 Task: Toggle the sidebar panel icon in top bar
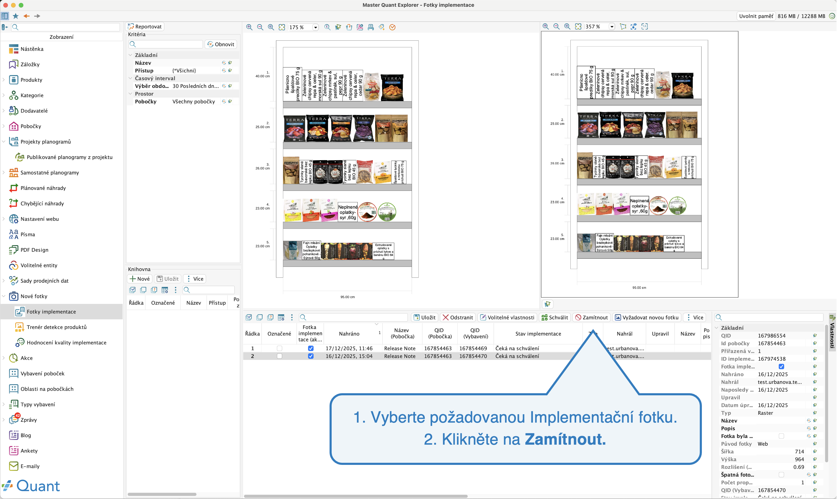(5, 16)
